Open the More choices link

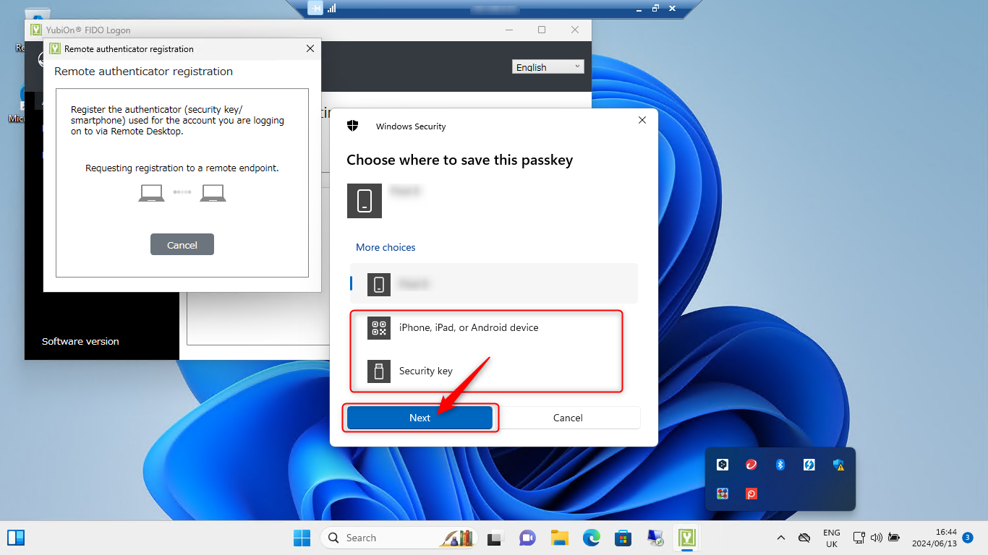click(386, 247)
